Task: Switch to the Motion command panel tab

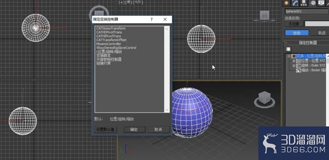Action: click(x=313, y=3)
